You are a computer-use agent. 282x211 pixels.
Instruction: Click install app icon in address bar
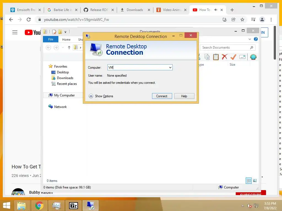pyautogui.click(x=225, y=20)
